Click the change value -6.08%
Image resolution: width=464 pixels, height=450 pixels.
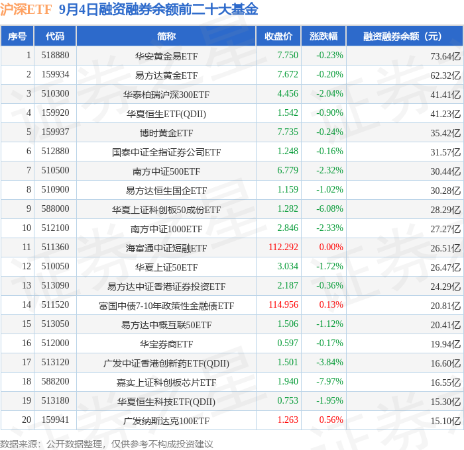329,209
